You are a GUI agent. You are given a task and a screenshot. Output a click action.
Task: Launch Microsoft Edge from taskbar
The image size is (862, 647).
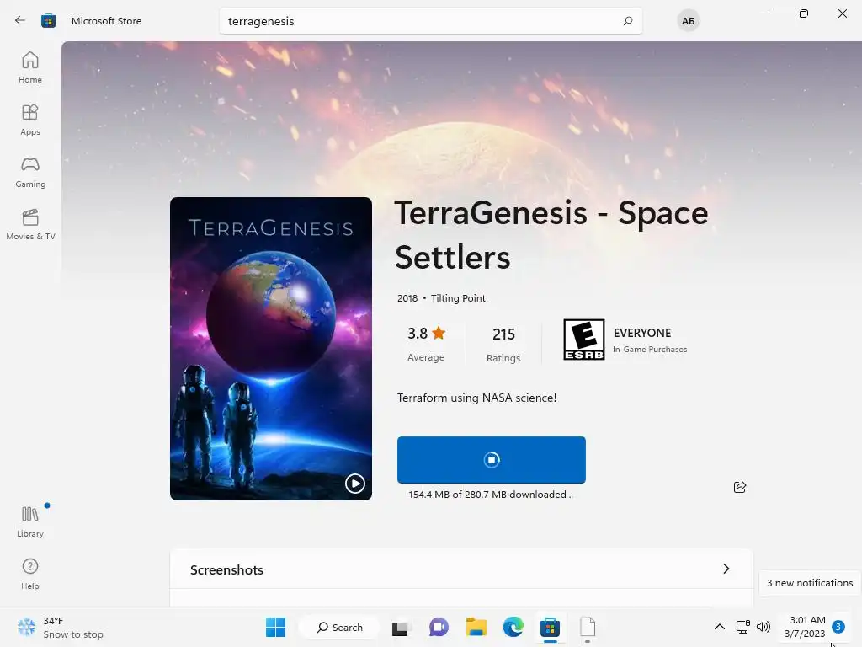[513, 627]
